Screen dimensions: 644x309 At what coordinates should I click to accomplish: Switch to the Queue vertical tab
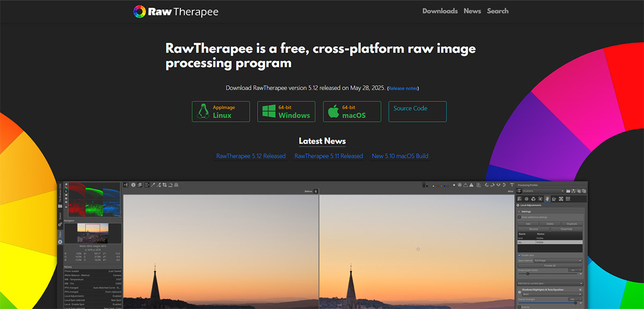tap(60, 220)
